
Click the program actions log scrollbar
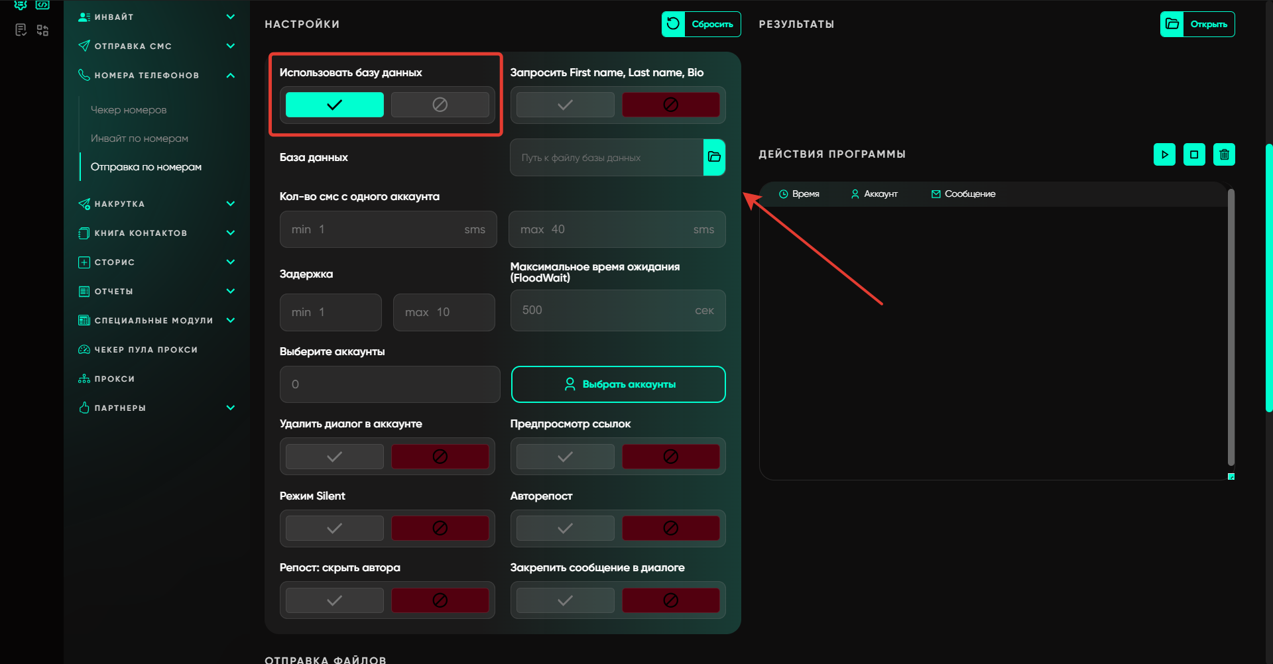(x=1231, y=327)
